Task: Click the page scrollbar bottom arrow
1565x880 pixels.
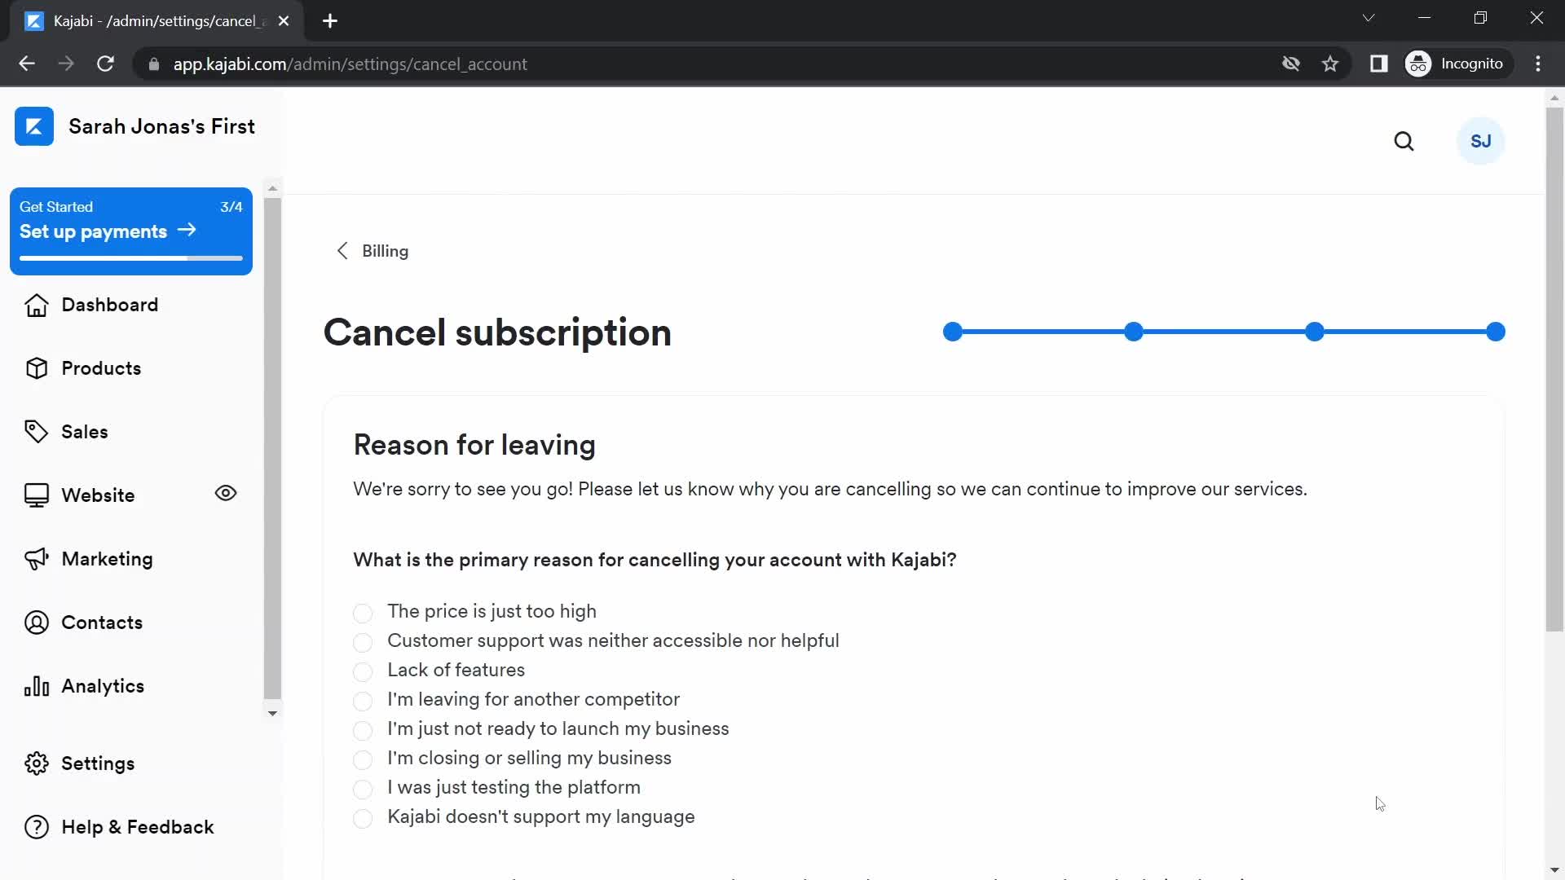Action: (1554, 870)
